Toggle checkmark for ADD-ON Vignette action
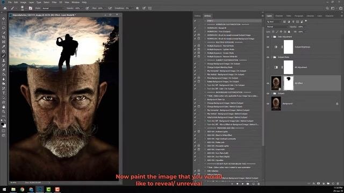Image resolution: width=344 pixels, height=193 pixels. (195, 160)
